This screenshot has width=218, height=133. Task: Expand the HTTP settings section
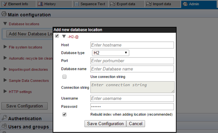5,91
